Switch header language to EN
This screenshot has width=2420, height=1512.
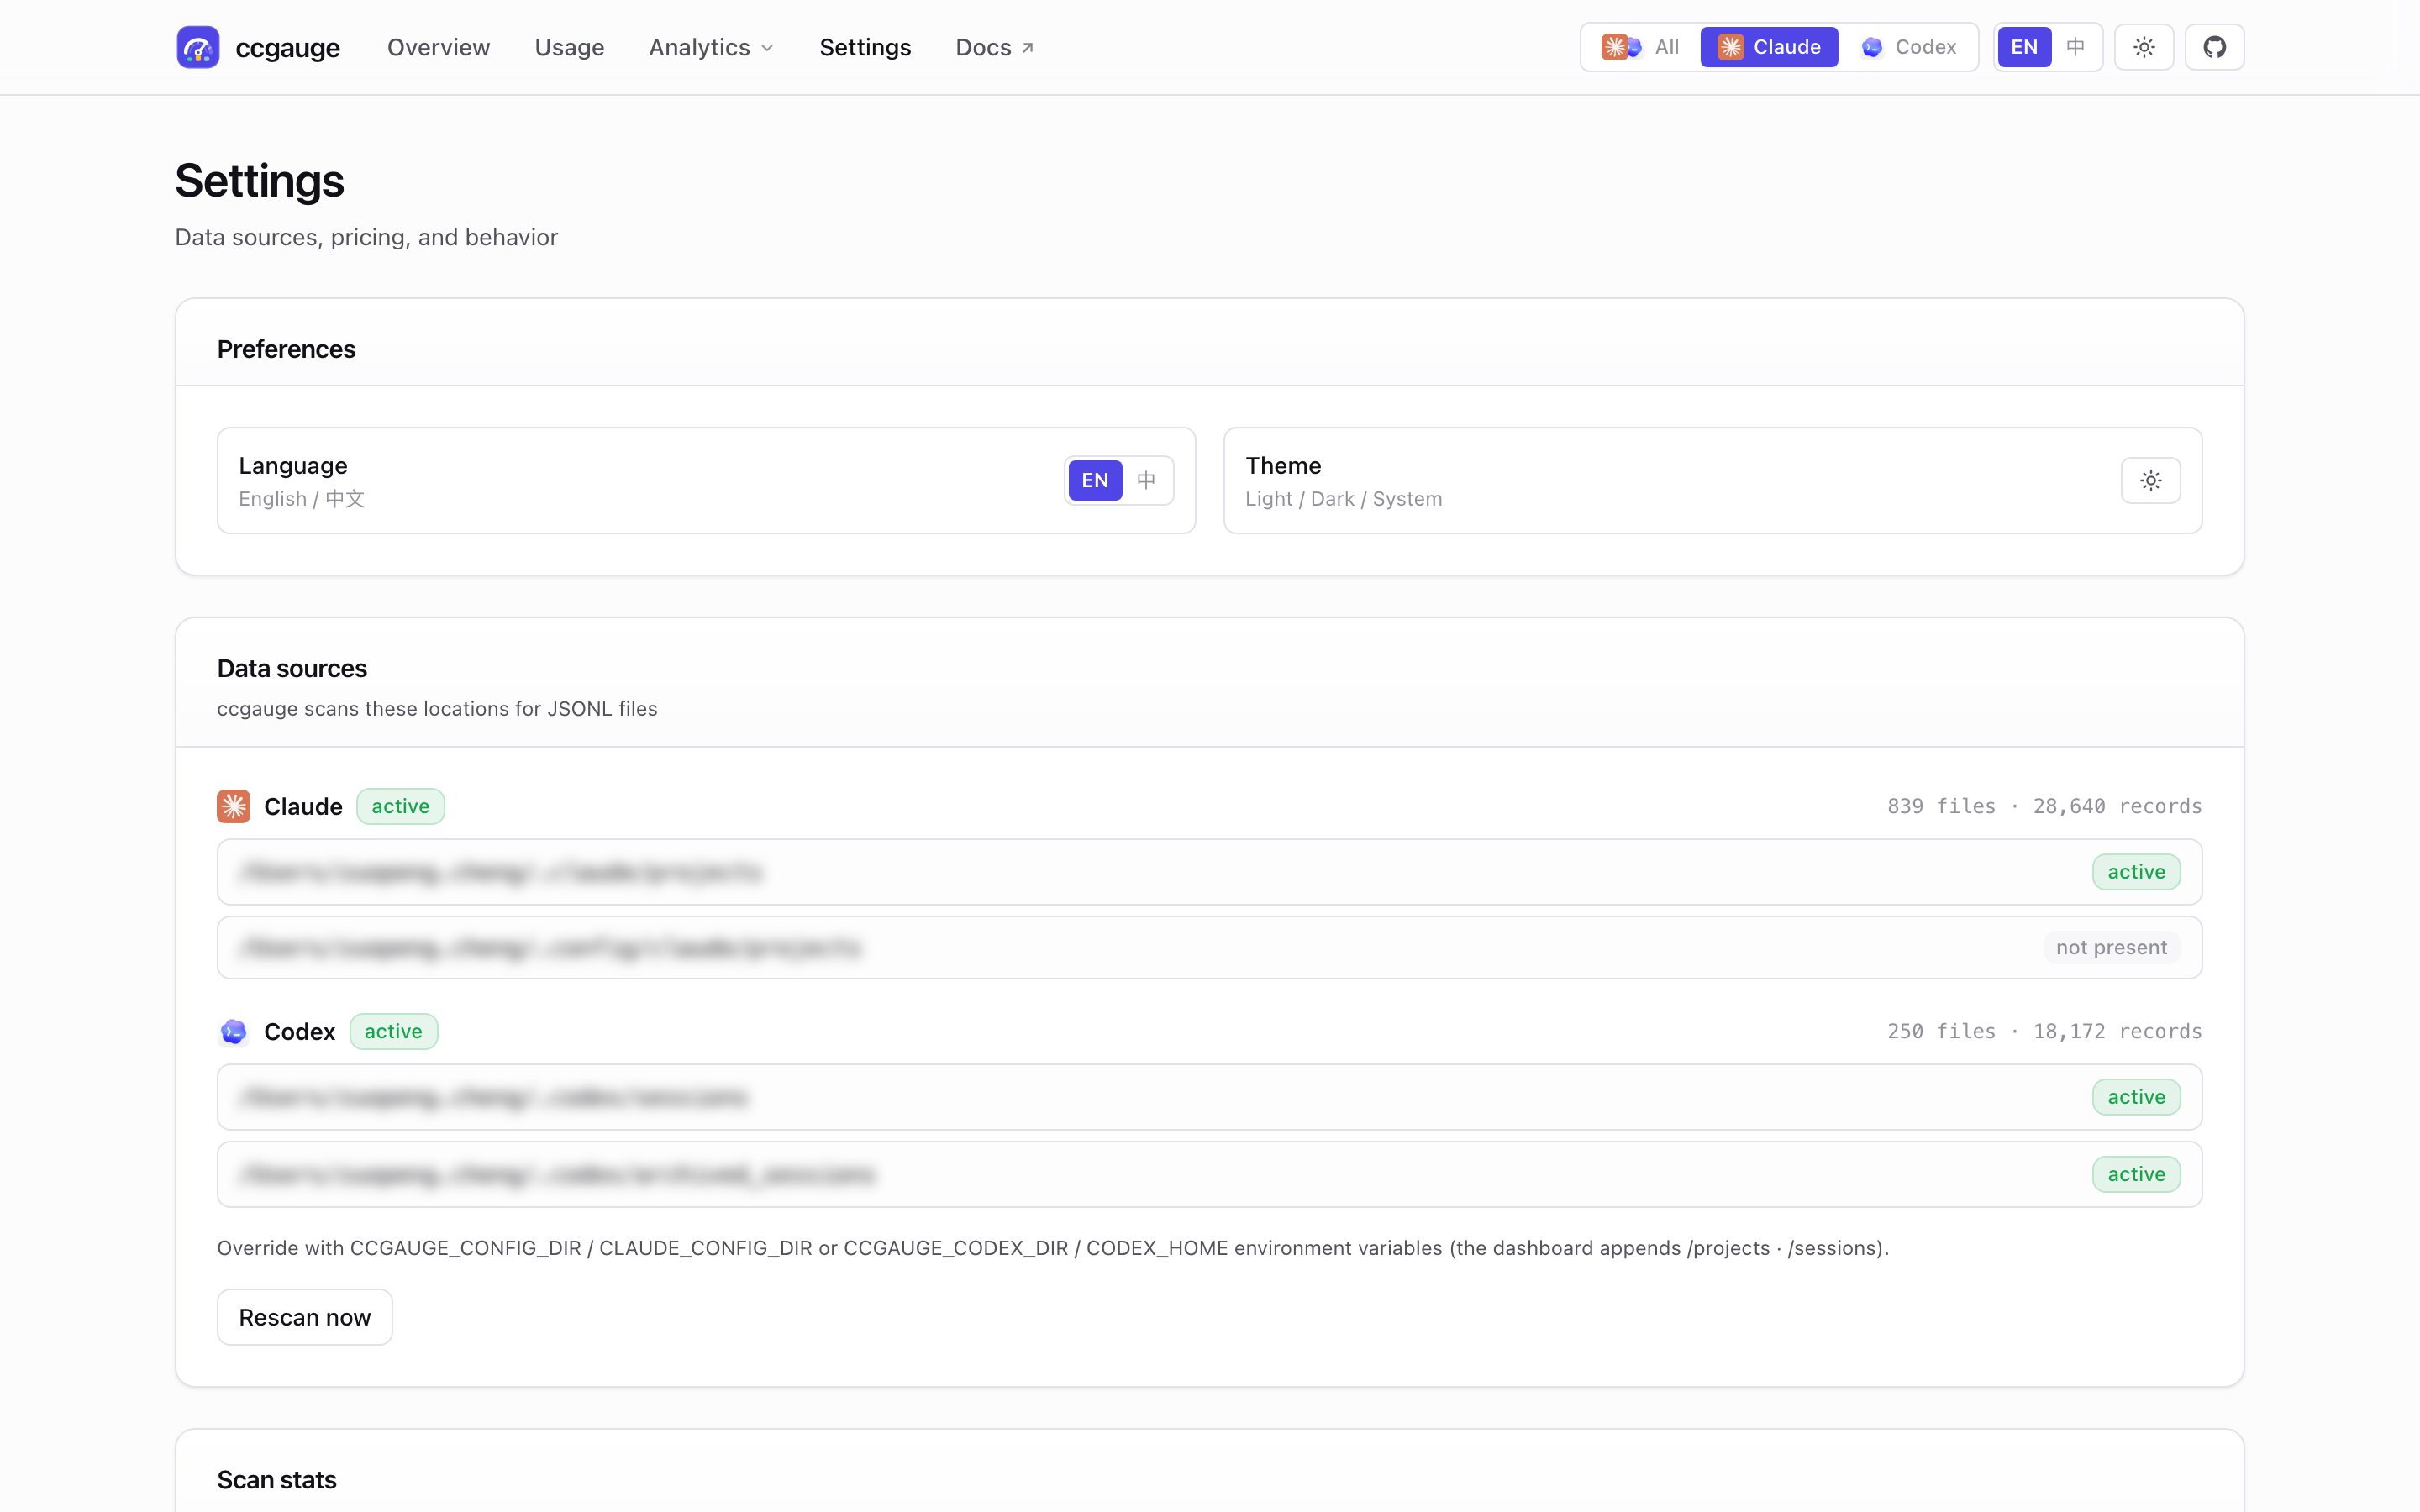(x=2024, y=47)
